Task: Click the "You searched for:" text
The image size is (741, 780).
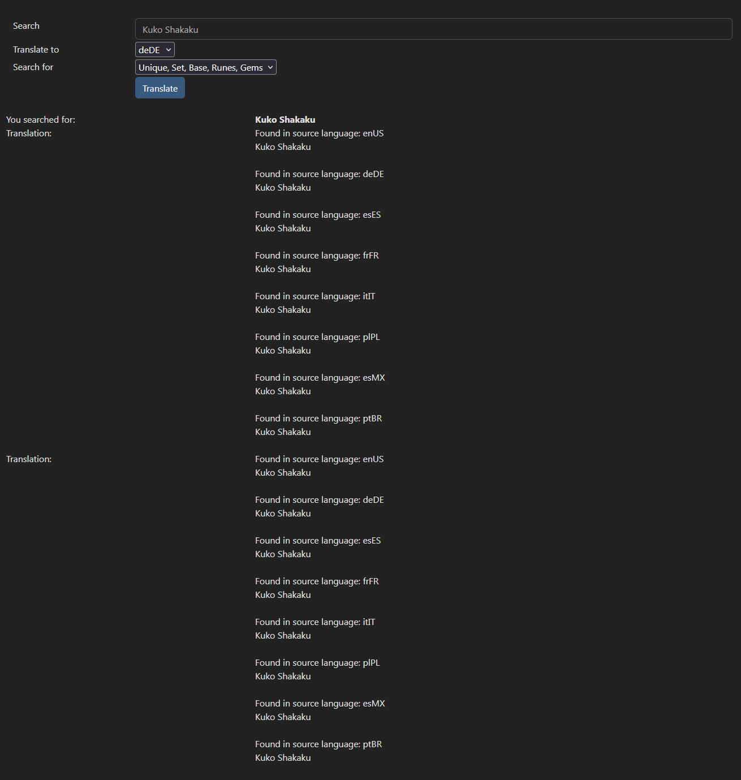Action: [41, 120]
